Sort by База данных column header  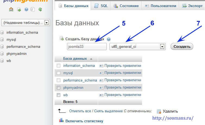coord(75,58)
